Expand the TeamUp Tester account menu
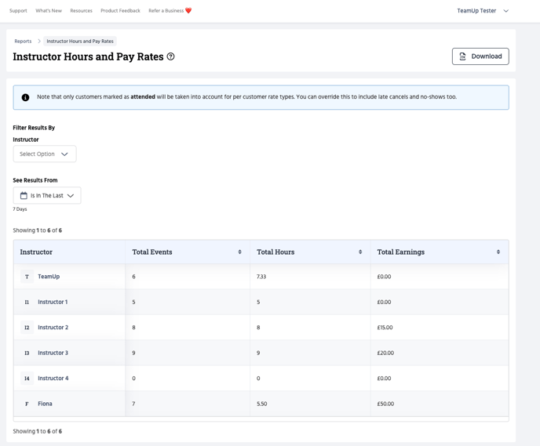This screenshot has height=446, width=540. [483, 11]
